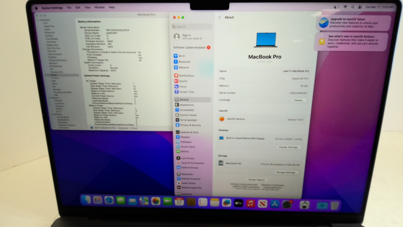Open Storage Settings from About page

[x=286, y=172]
